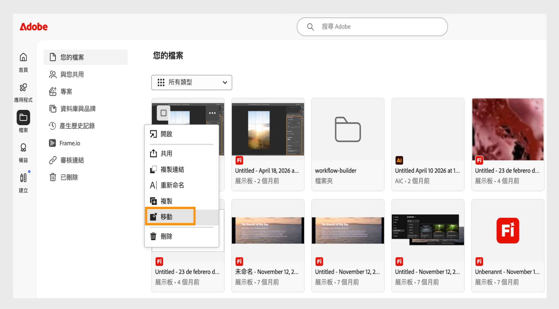This screenshot has height=309, width=559.
Task: Open the red abstract Untitled - 23 de febrero thumbnail
Action: point(508,129)
